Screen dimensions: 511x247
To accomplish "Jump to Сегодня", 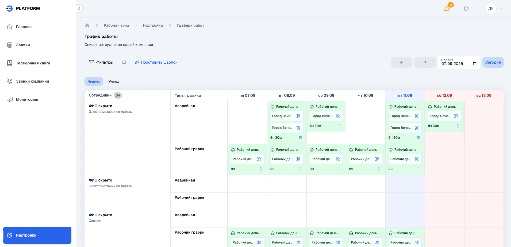I will pyautogui.click(x=493, y=62).
